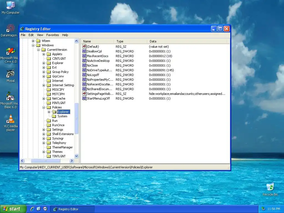Click tree scrollbar up arrow

(77, 41)
